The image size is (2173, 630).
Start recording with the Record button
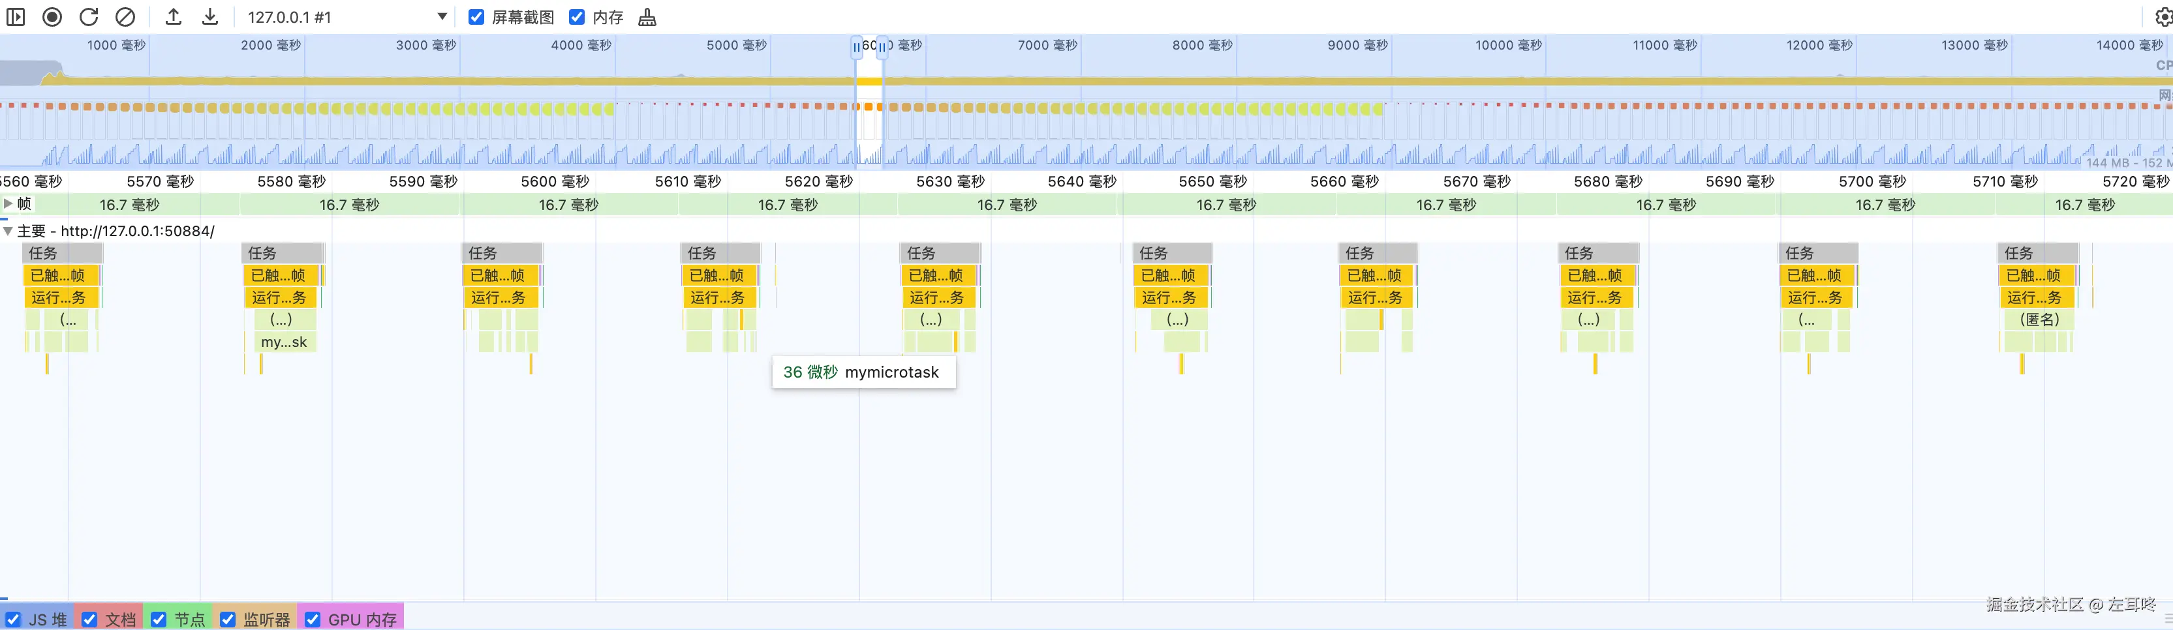(52, 17)
